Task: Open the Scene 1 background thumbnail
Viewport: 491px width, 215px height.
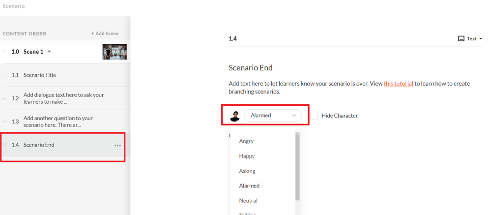Action: pyautogui.click(x=115, y=52)
